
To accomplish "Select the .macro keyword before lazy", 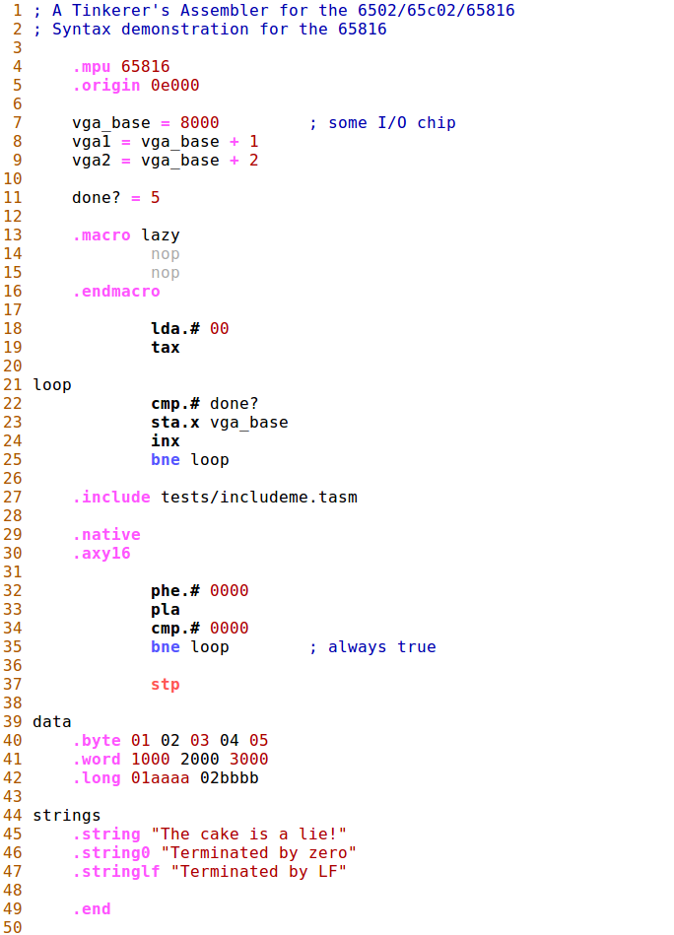I will [x=101, y=235].
